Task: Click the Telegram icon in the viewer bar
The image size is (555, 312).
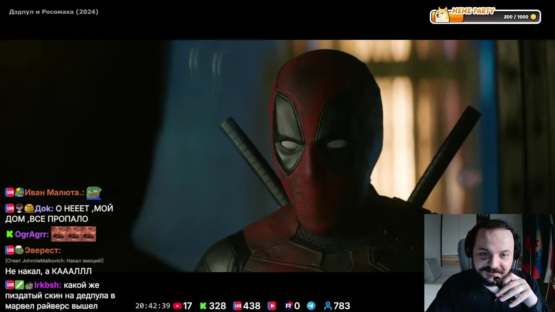Action: (311, 306)
